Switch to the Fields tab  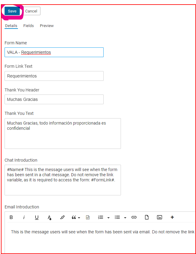pos(29,26)
